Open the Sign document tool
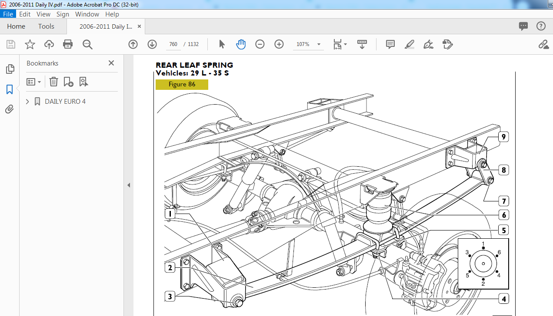This screenshot has width=553, height=316. point(429,44)
